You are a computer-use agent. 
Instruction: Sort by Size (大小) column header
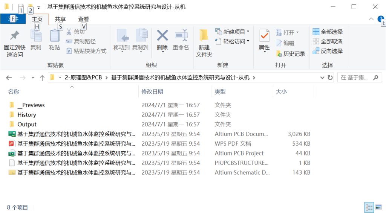[281, 92]
